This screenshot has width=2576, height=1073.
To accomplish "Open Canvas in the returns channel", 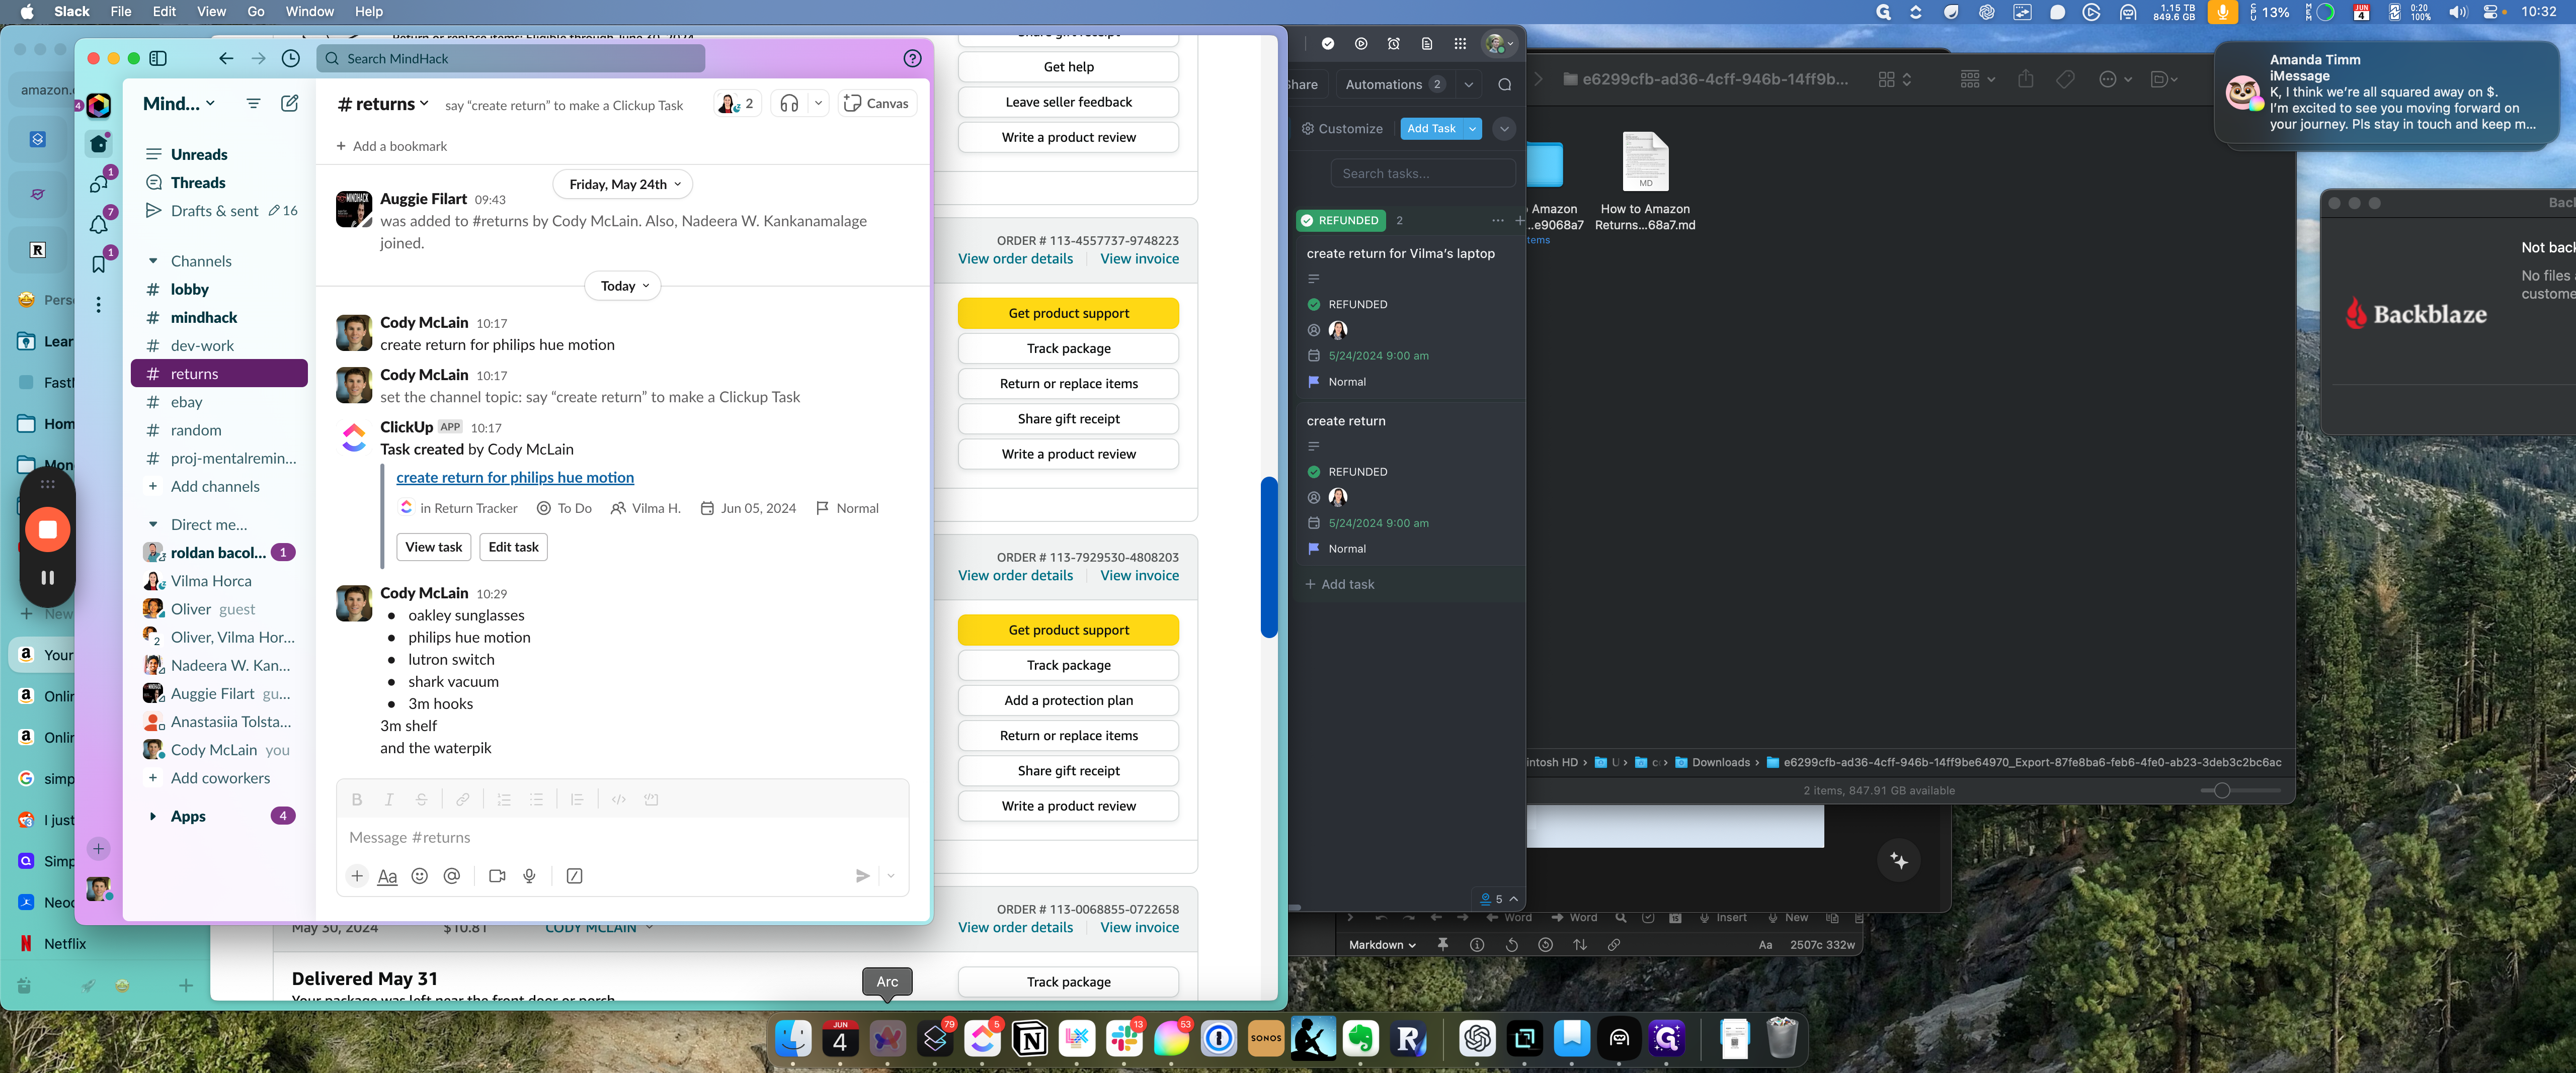I will 877,103.
